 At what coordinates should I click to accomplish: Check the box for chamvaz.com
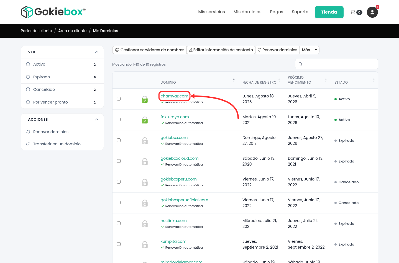(119, 99)
